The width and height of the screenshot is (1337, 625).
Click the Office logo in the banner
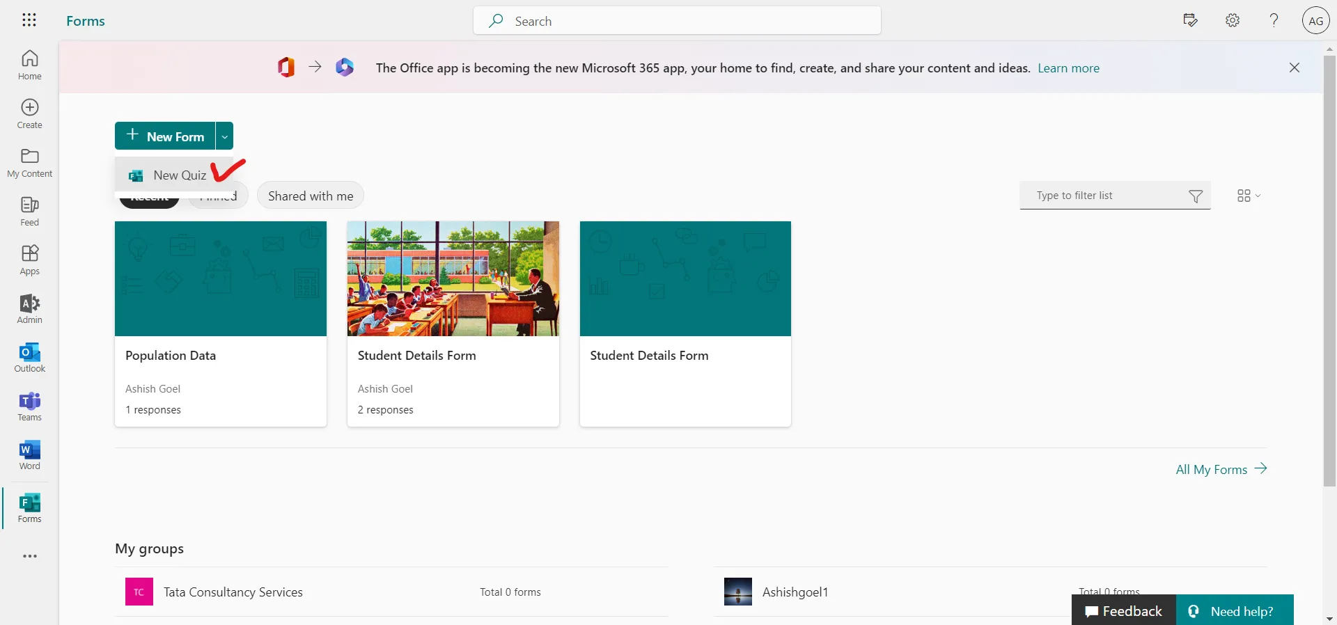(x=286, y=68)
